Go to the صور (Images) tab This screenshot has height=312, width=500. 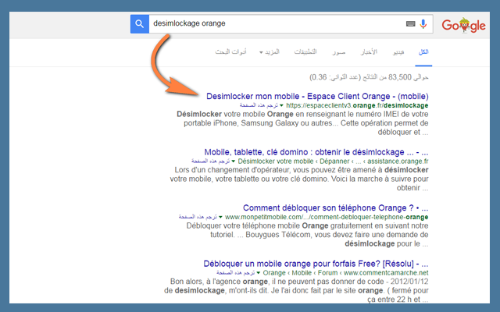point(337,51)
